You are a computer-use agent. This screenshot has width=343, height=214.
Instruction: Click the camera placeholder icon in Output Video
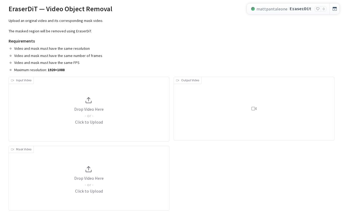click(254, 109)
